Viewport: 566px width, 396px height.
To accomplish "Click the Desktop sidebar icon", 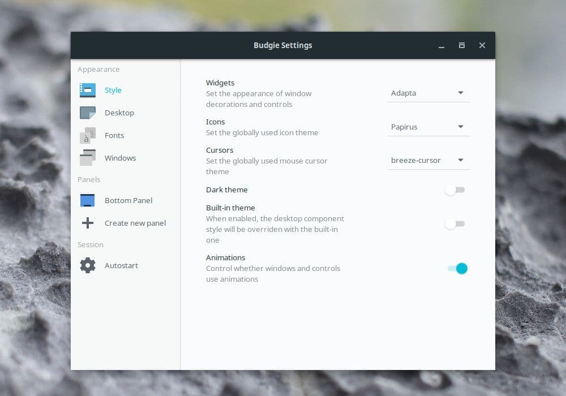I will click(x=88, y=113).
